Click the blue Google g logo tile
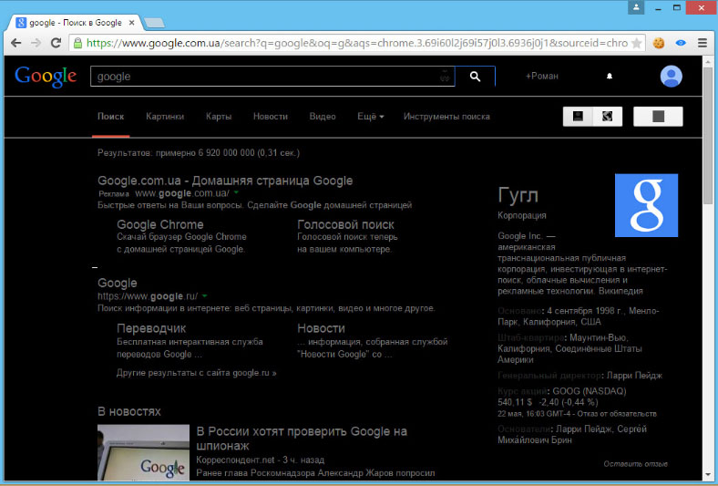This screenshot has width=718, height=486. [646, 205]
